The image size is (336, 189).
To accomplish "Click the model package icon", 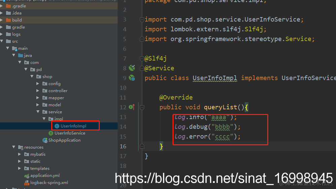I will pos(45,105).
